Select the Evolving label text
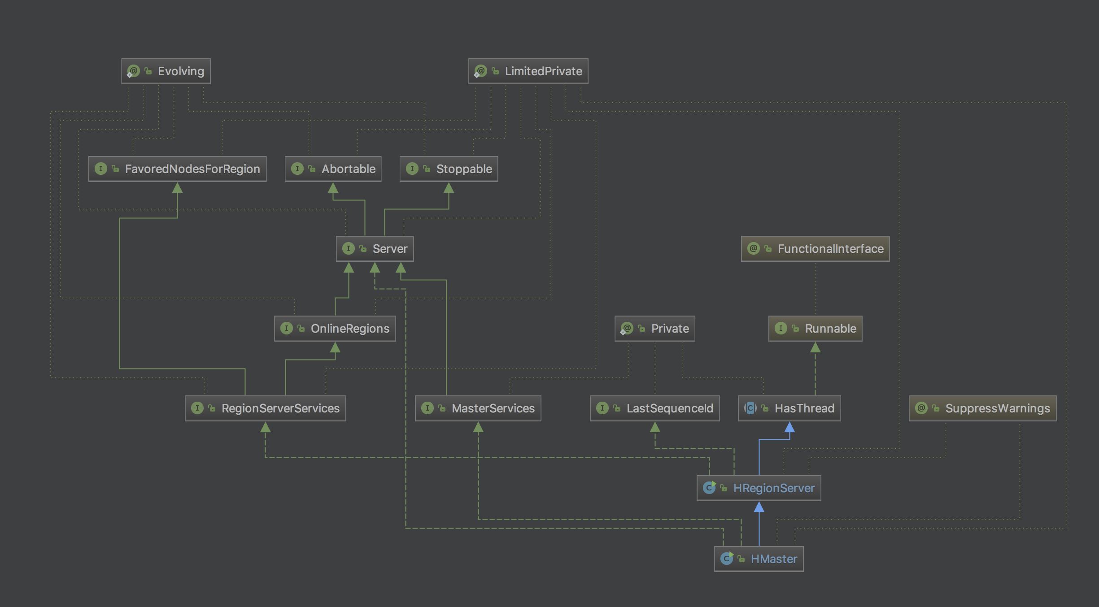 coord(181,71)
